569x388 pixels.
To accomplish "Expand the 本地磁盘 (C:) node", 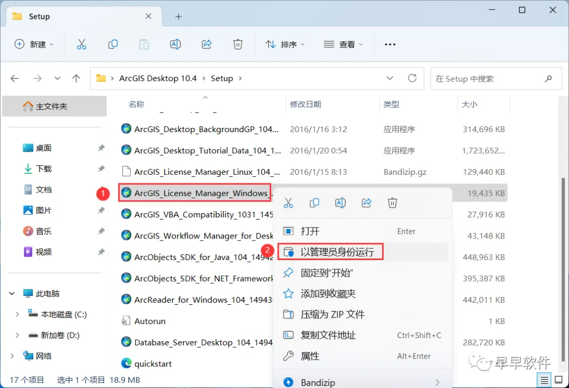I will [17, 314].
